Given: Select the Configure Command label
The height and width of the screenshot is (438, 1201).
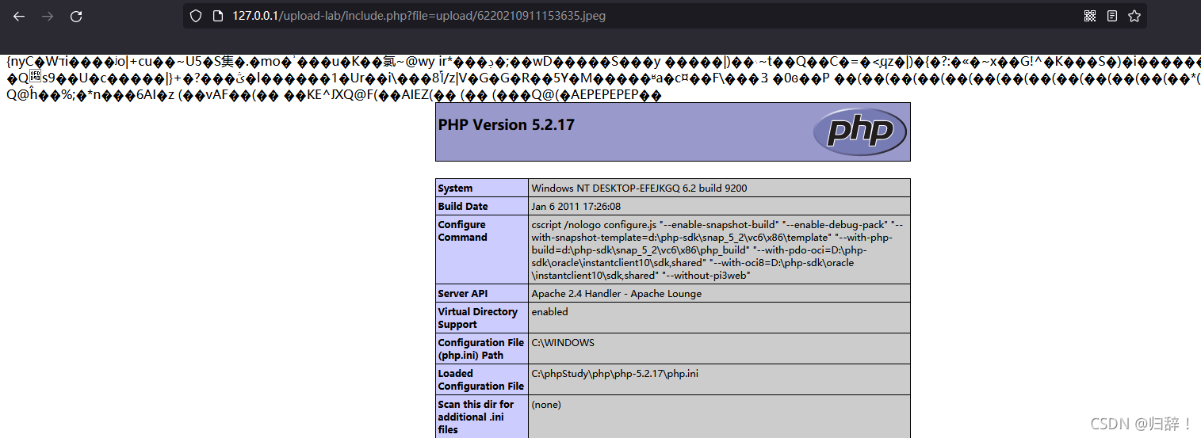Looking at the screenshot, I should pyautogui.click(x=482, y=249).
